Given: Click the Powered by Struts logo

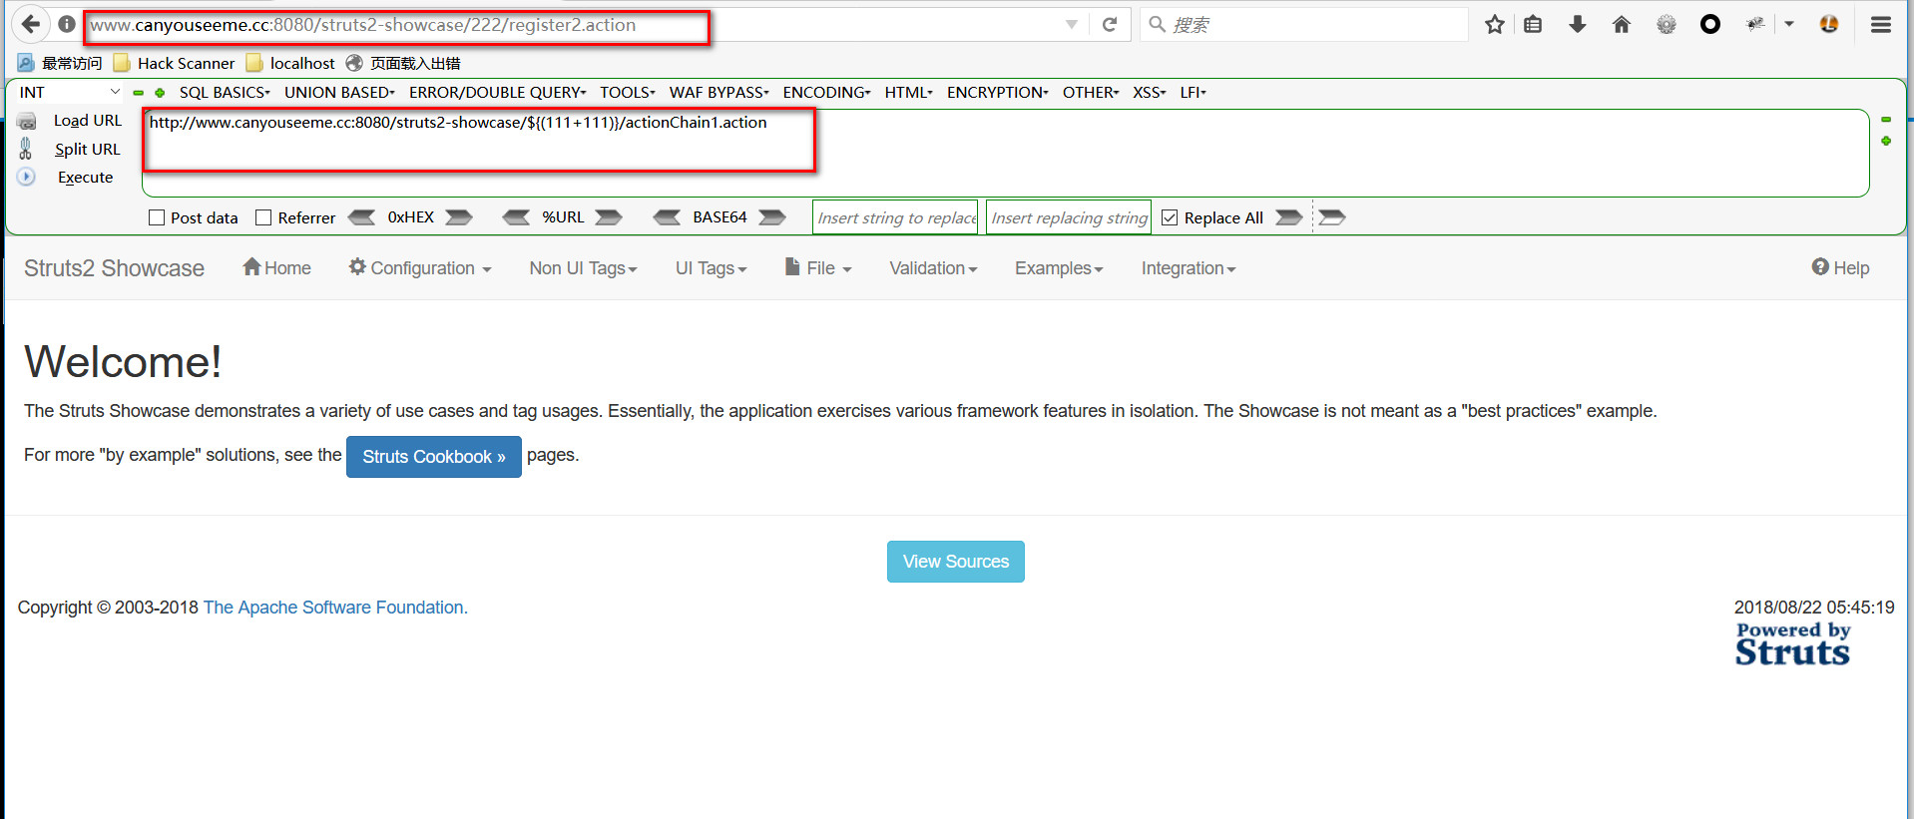Looking at the screenshot, I should 1793,644.
